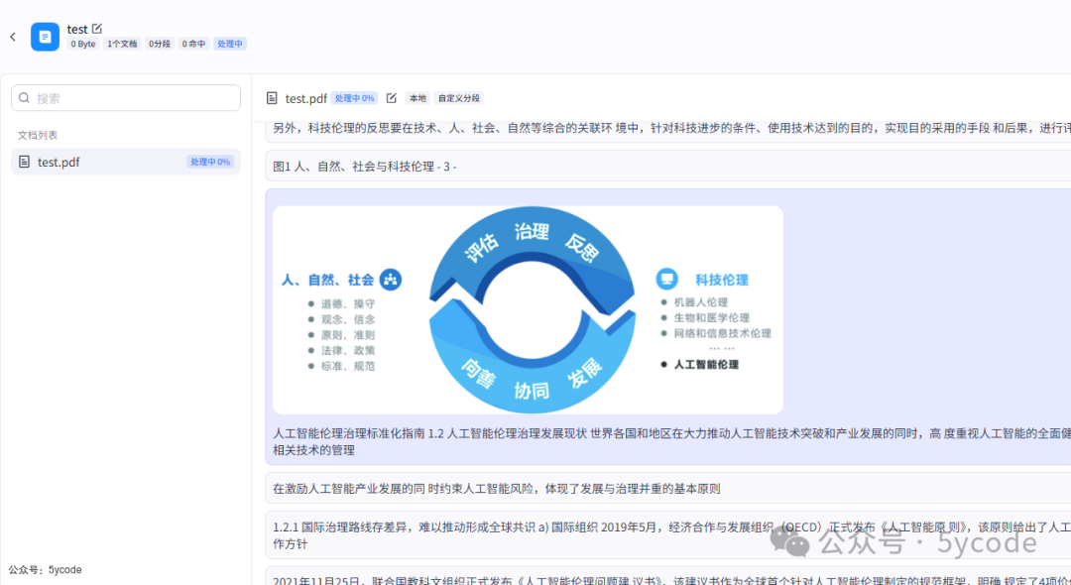Click the file icon beside test.pdf in list
The height and width of the screenshot is (585, 1071).
pyautogui.click(x=24, y=162)
